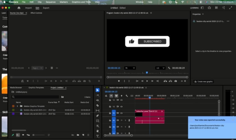The height and width of the screenshot is (140, 236).
Task: Switch to the Graphics Templates tab
Action: [x=36, y=88]
